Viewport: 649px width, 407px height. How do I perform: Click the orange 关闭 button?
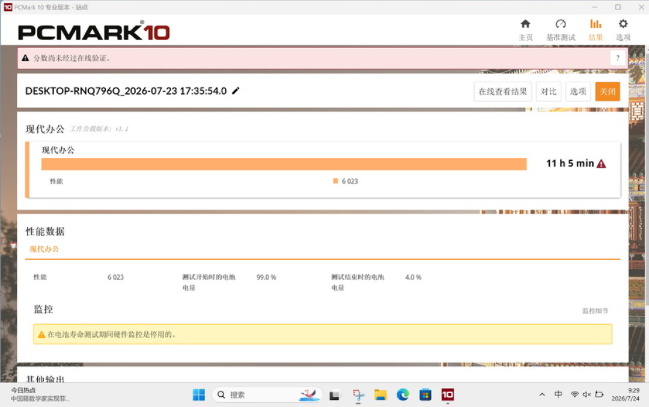[x=608, y=91]
